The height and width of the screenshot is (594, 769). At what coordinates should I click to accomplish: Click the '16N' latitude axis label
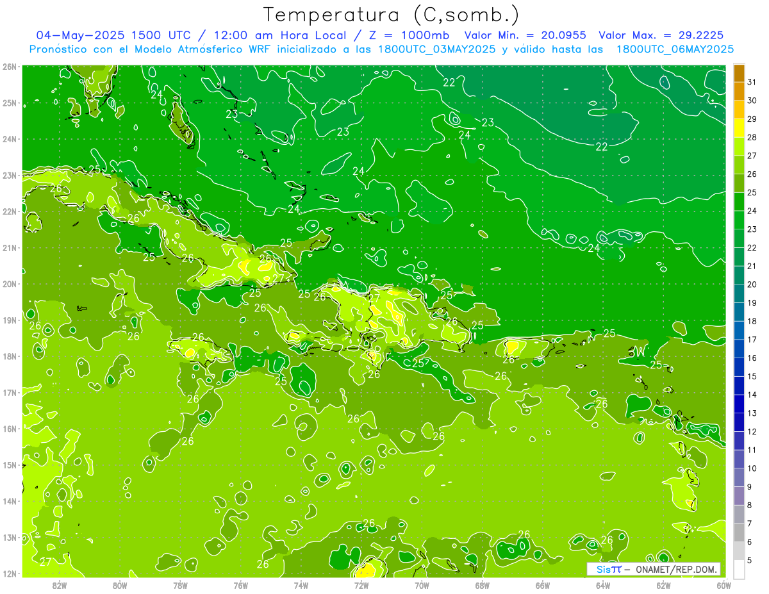pos(10,429)
